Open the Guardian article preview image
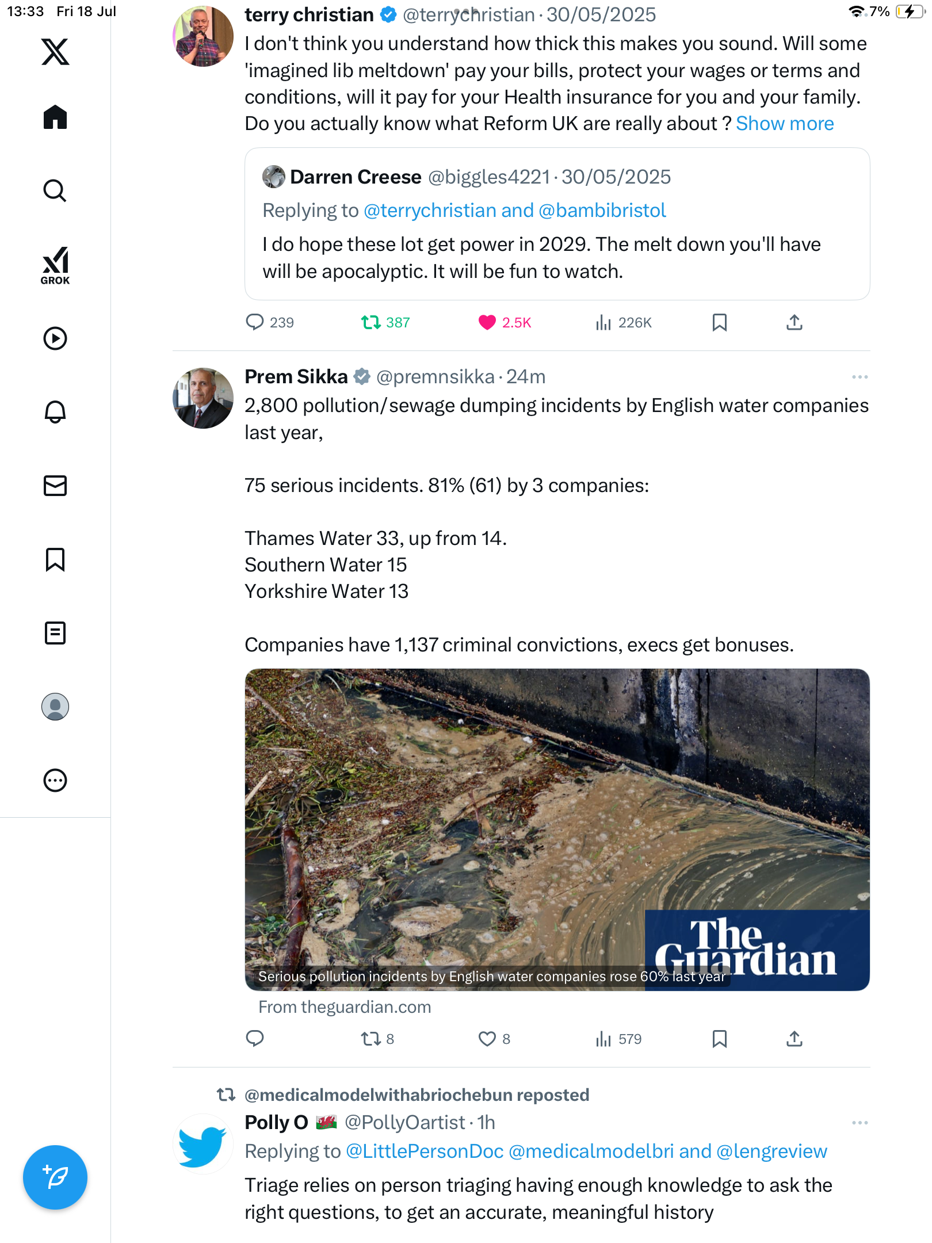932x1243 pixels. point(557,829)
